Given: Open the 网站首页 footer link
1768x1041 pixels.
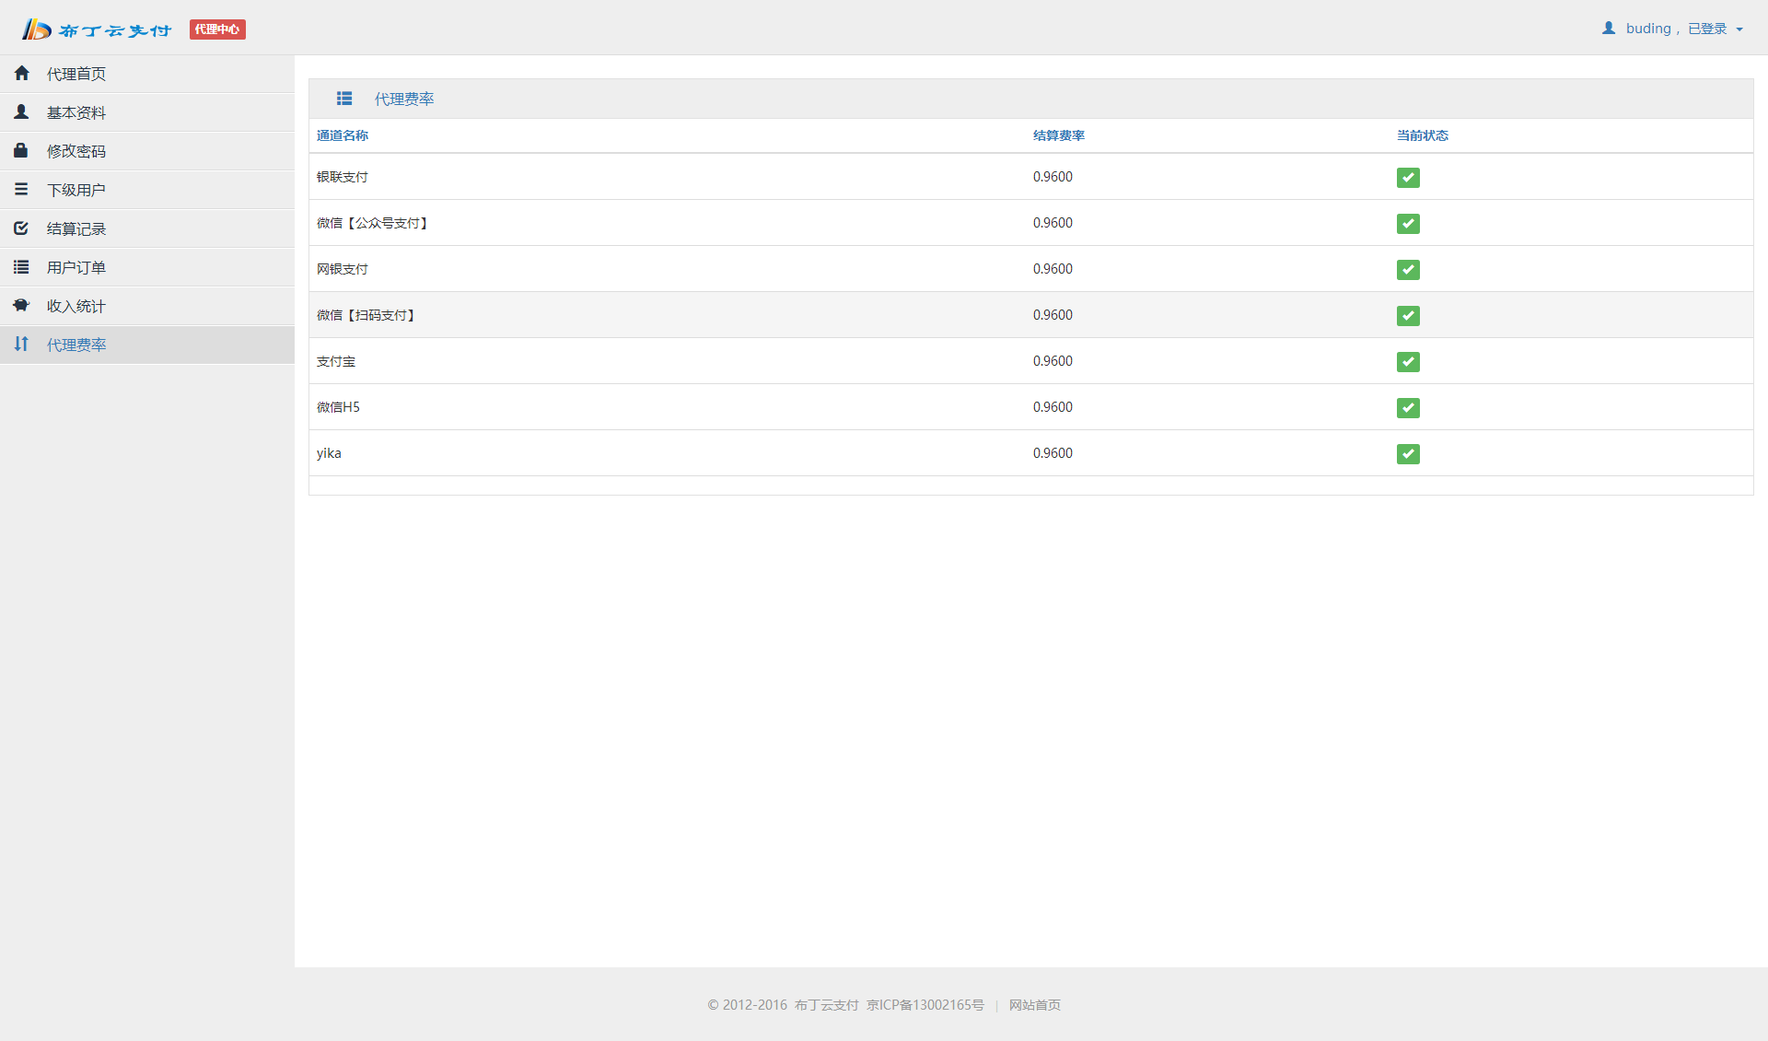Looking at the screenshot, I should click(1035, 1005).
